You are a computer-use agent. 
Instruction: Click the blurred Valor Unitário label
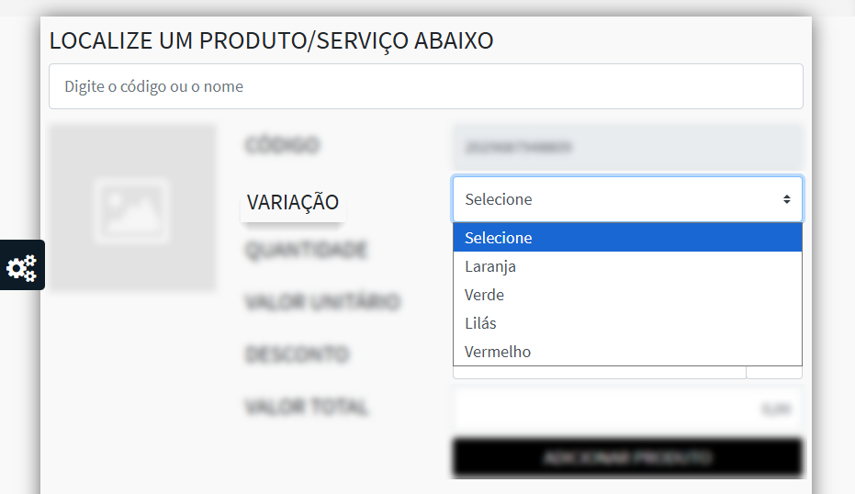pos(323,301)
